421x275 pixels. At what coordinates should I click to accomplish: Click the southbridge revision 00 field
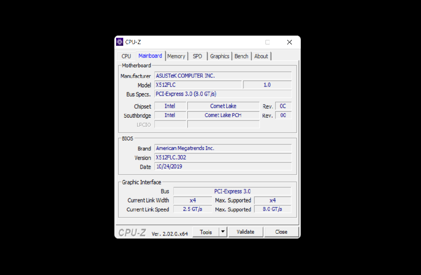(283, 115)
